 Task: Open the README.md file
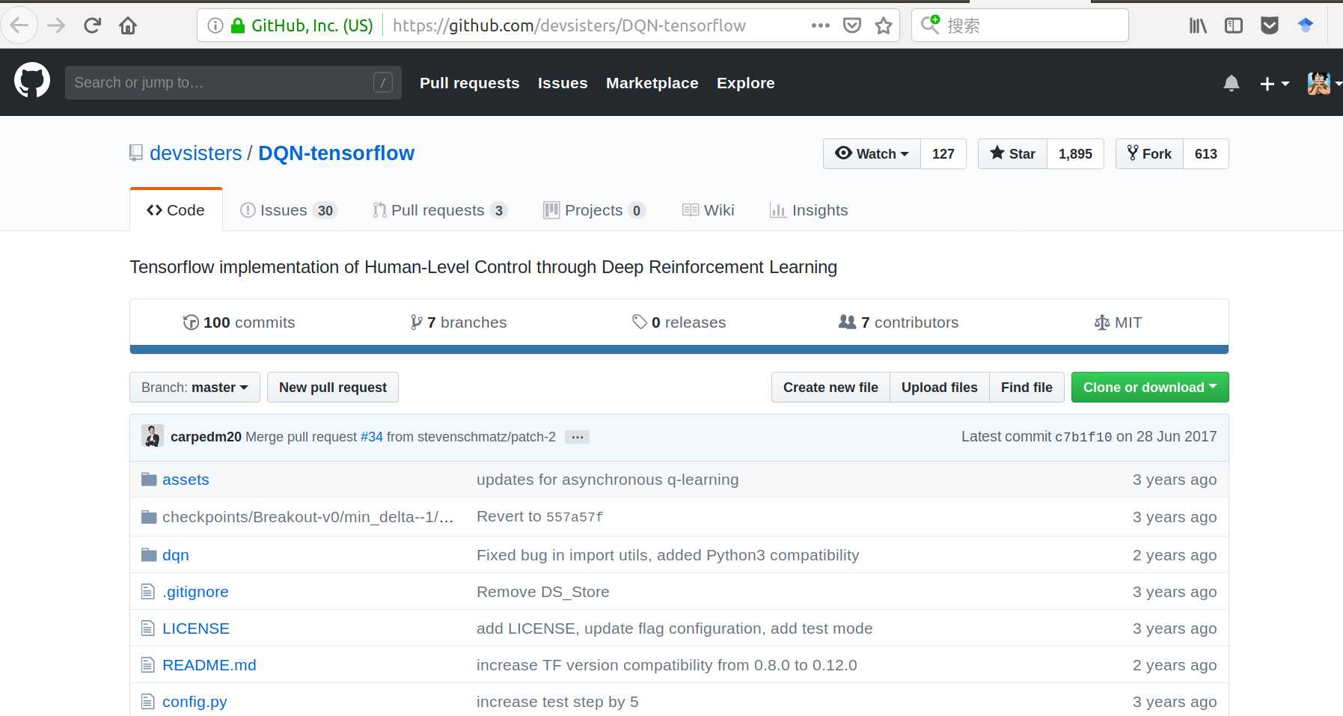(209, 665)
